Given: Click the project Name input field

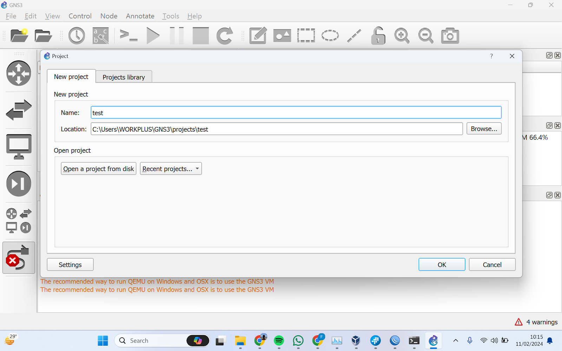Looking at the screenshot, I should (x=296, y=113).
